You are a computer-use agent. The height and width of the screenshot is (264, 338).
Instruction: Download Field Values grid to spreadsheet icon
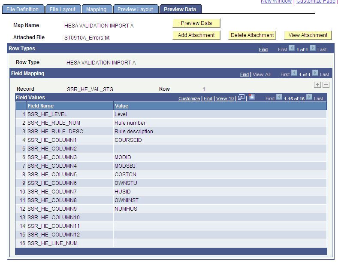click(x=251, y=97)
